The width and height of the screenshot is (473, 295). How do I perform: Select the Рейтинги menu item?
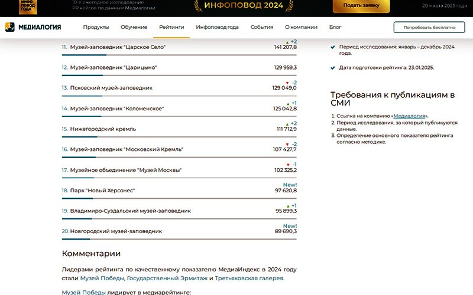tap(171, 27)
